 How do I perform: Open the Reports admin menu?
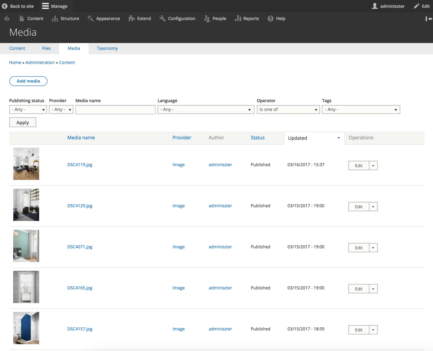(x=247, y=18)
